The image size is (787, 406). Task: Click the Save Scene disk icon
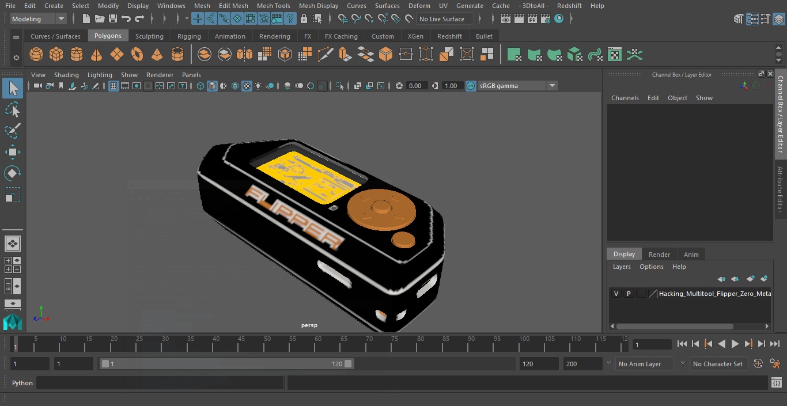coord(113,19)
